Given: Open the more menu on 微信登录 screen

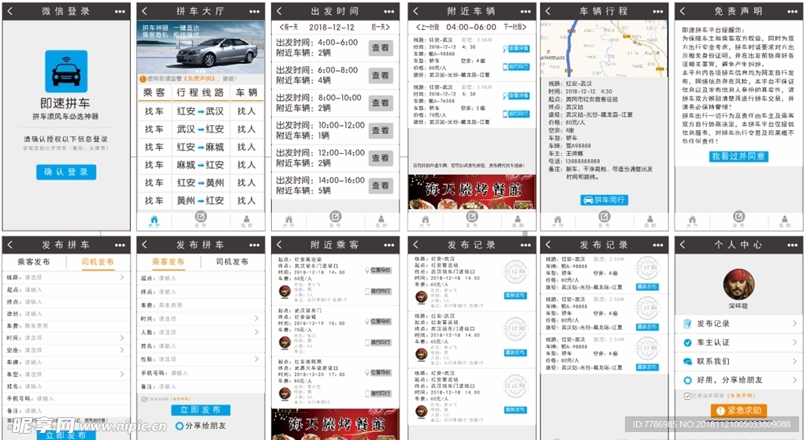Looking at the screenshot, I should click(120, 11).
